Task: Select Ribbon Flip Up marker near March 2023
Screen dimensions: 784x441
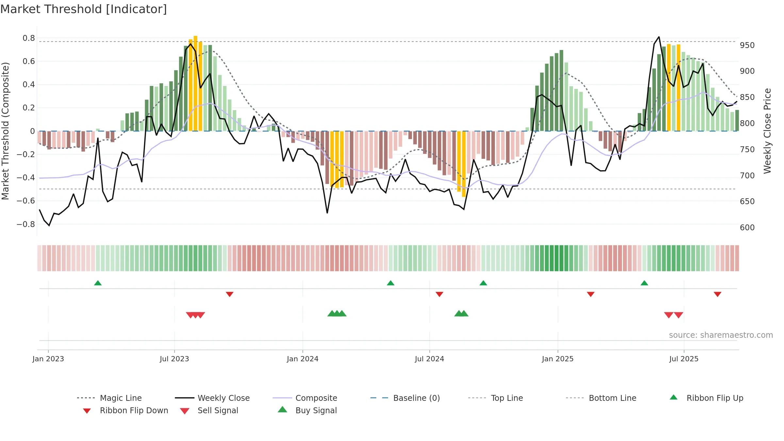Action: coord(98,283)
